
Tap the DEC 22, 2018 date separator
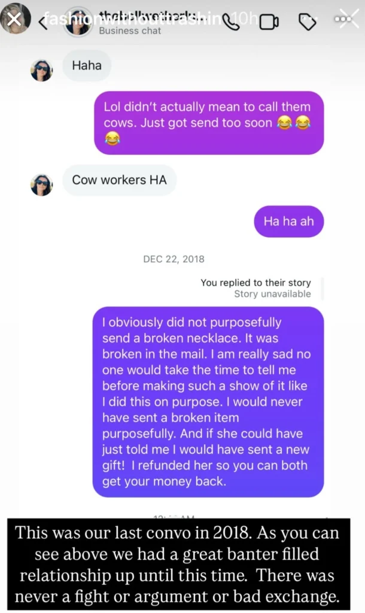[x=174, y=259]
